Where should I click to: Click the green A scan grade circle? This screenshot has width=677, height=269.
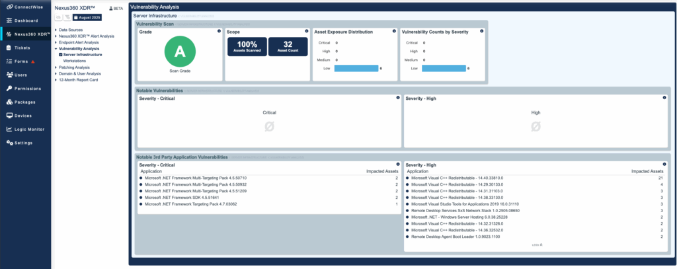tap(180, 52)
